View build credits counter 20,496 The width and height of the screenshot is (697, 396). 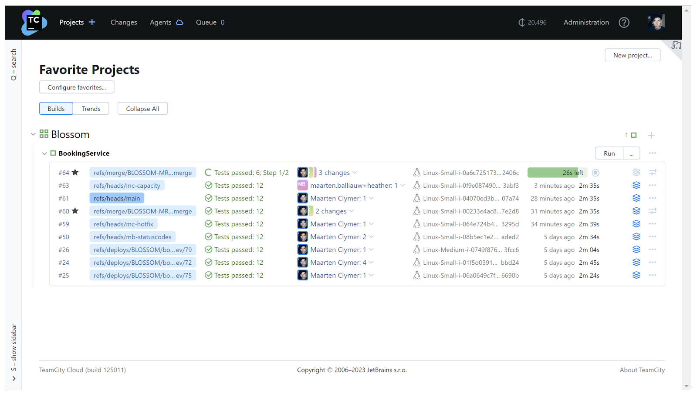click(532, 23)
